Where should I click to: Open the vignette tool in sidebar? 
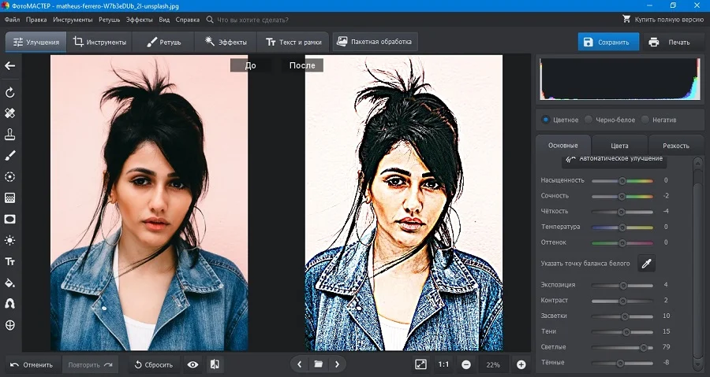click(x=10, y=219)
